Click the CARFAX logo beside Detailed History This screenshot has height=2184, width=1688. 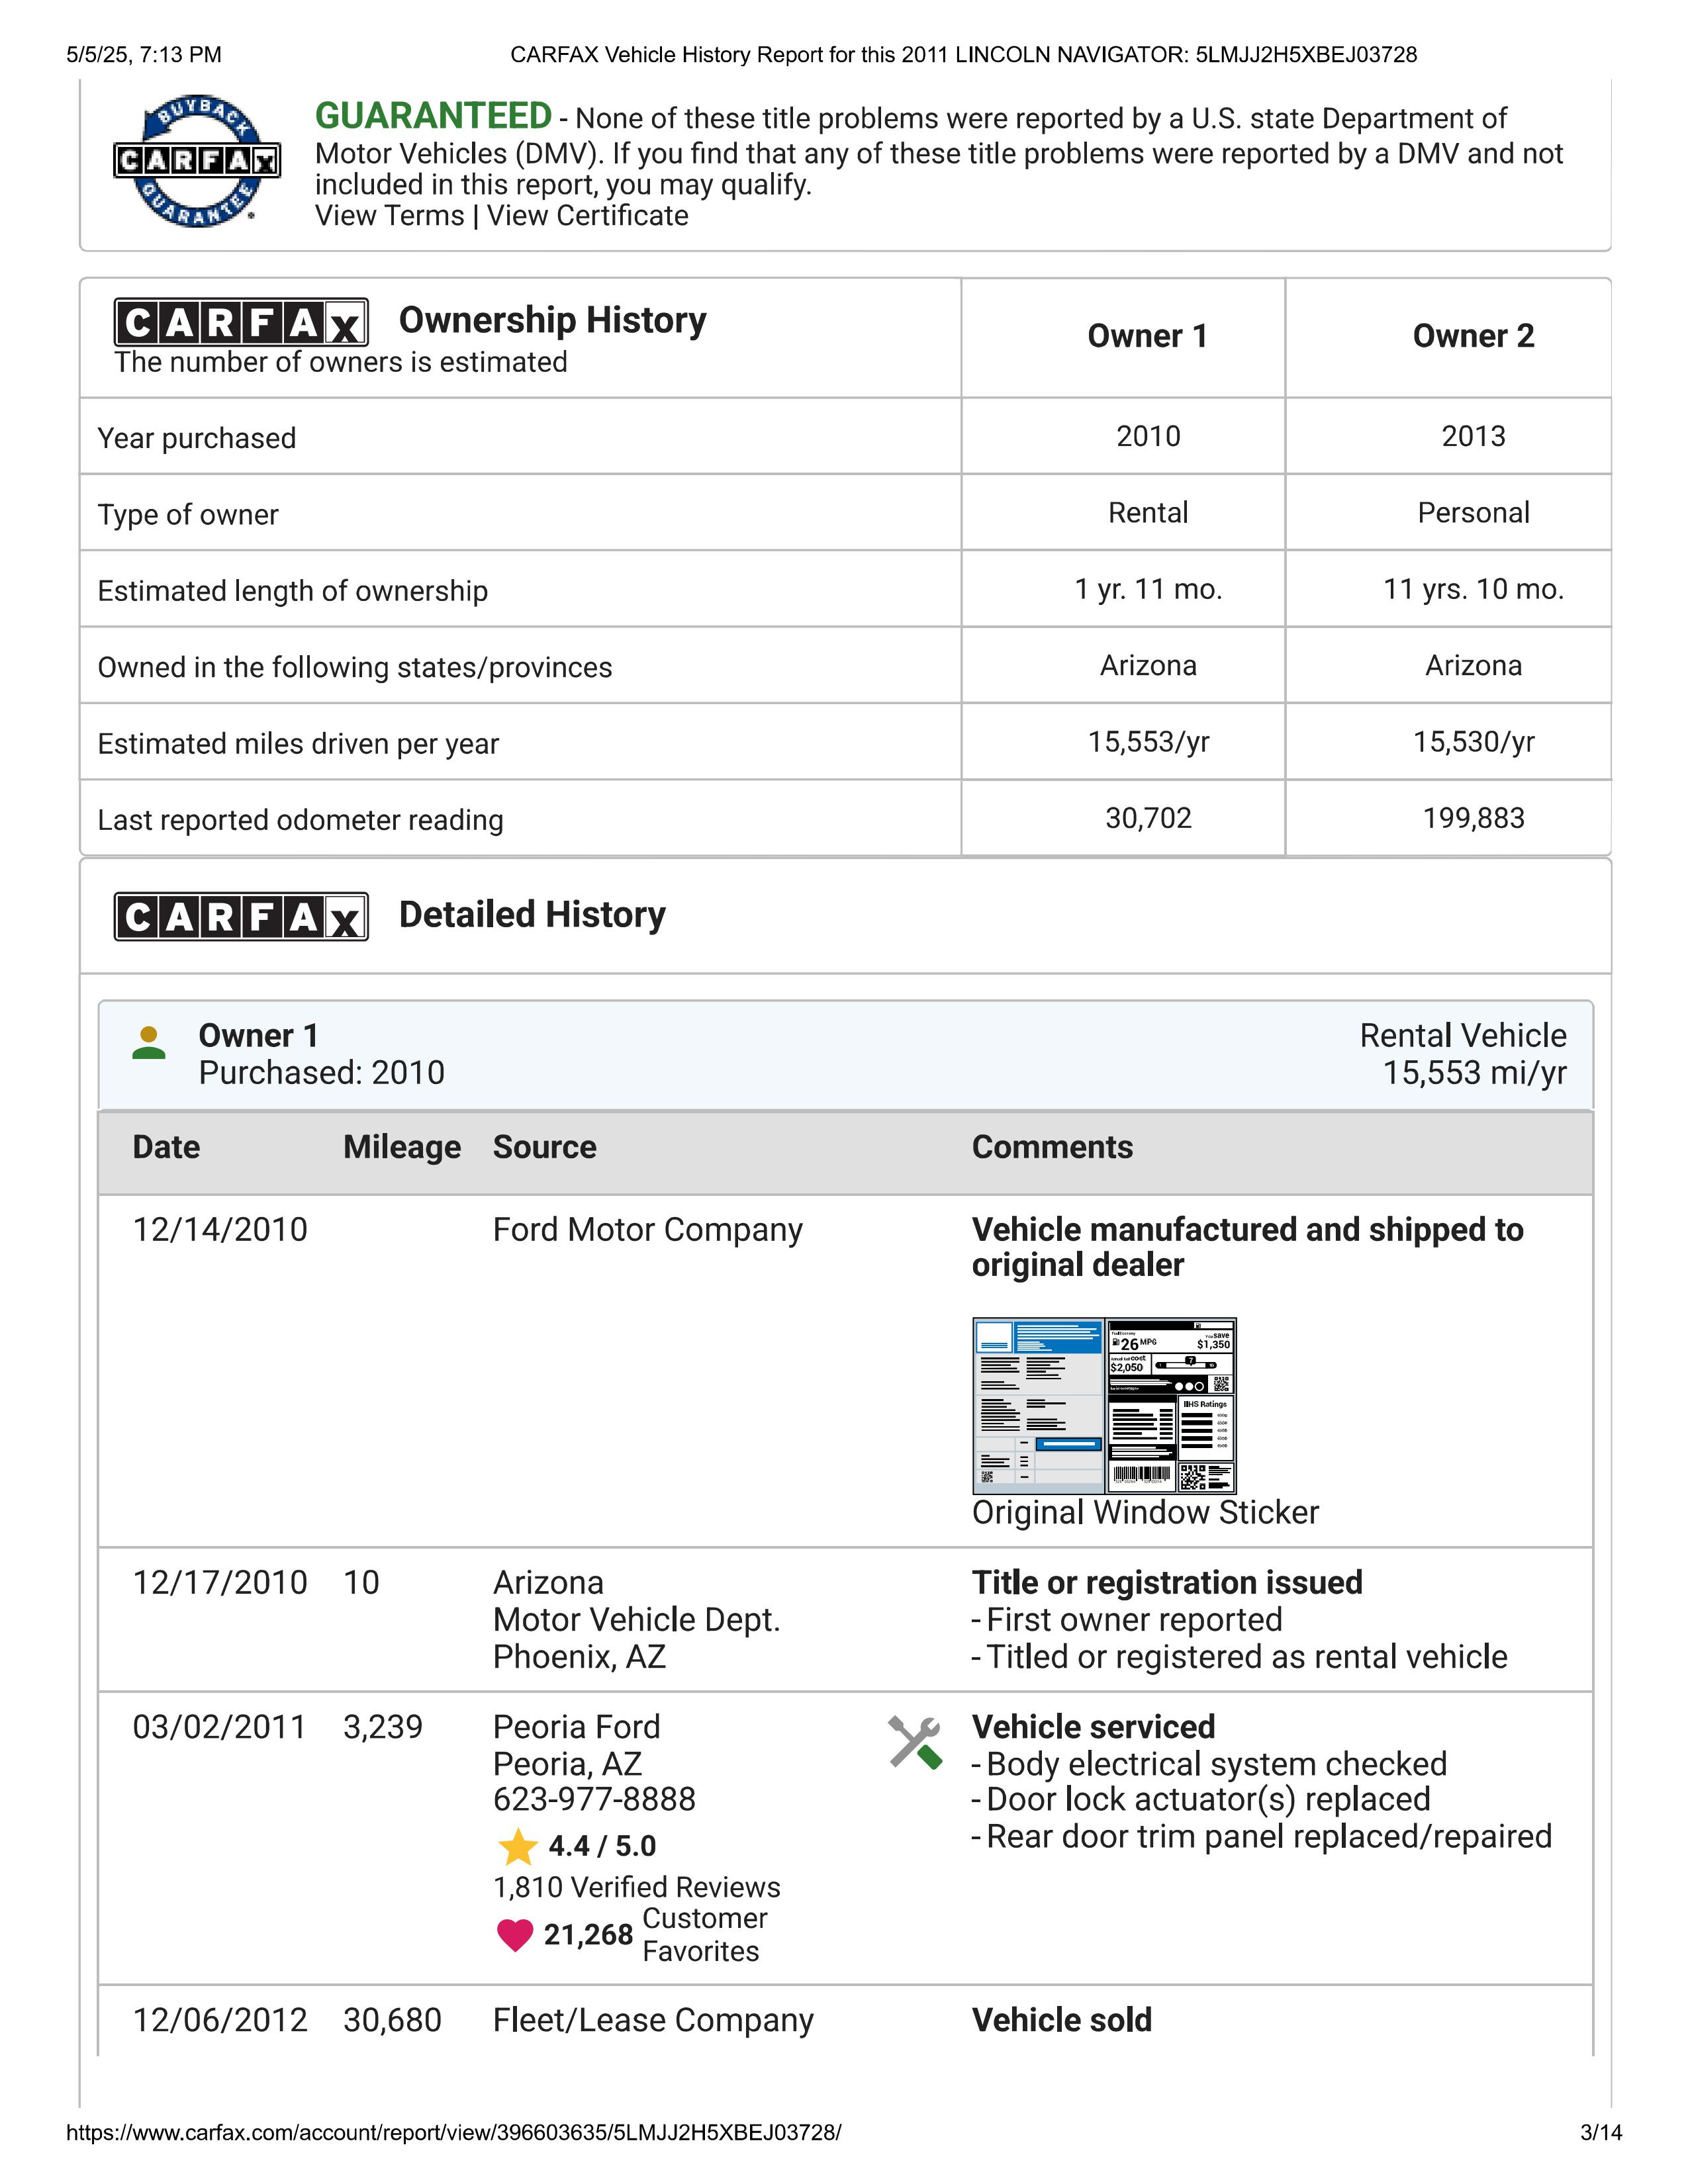(241, 916)
